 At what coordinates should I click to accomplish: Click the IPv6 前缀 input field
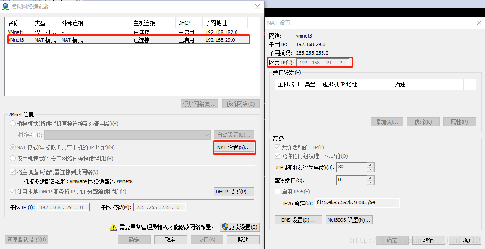click(x=357, y=203)
